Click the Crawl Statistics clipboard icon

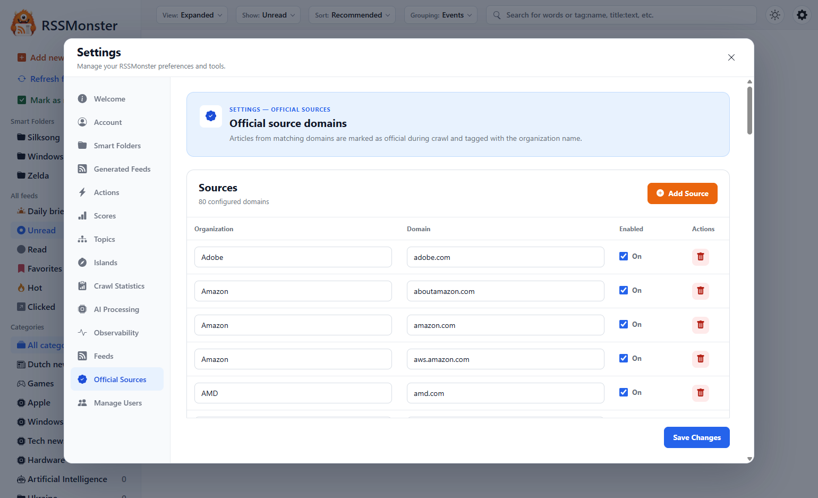click(82, 286)
